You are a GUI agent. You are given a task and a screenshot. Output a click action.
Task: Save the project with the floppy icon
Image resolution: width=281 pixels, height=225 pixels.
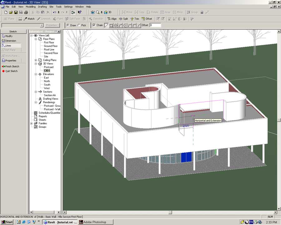(x=16, y=12)
